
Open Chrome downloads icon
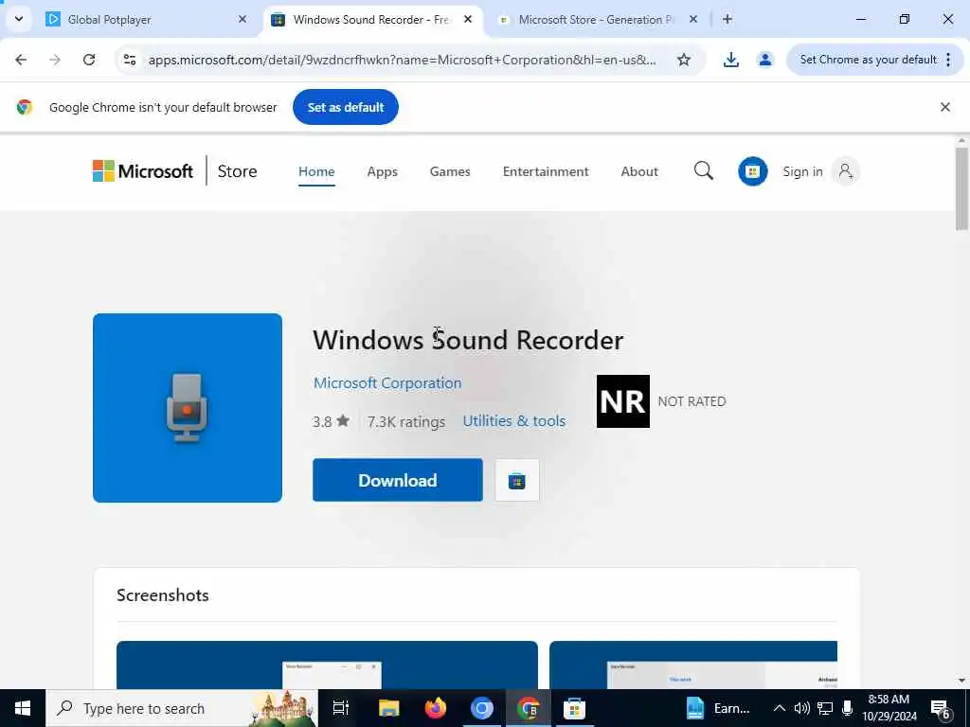coord(730,60)
